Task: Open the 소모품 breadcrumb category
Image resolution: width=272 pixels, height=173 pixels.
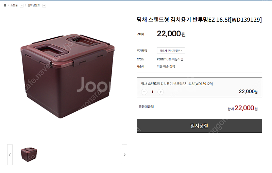Action: pos(14,5)
